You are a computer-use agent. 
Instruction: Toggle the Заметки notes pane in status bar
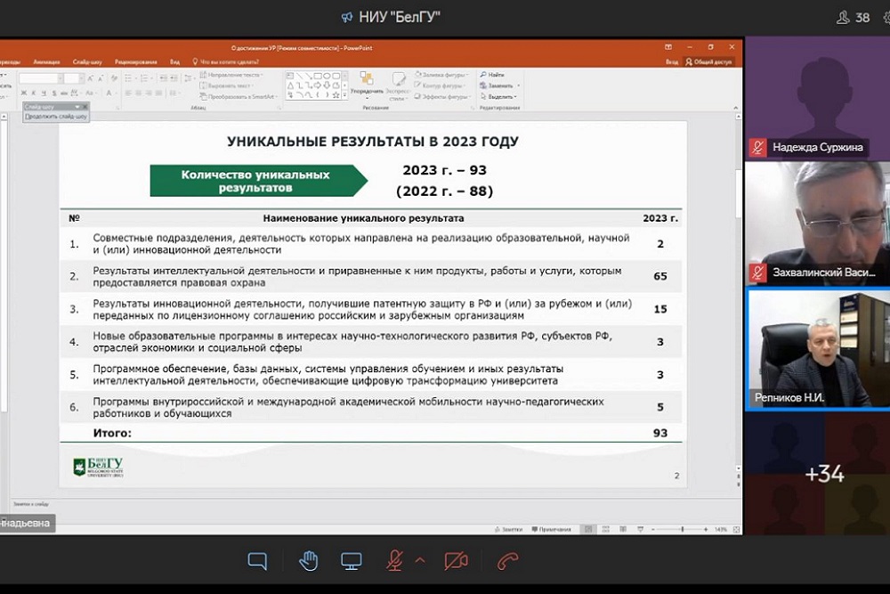tap(508, 529)
